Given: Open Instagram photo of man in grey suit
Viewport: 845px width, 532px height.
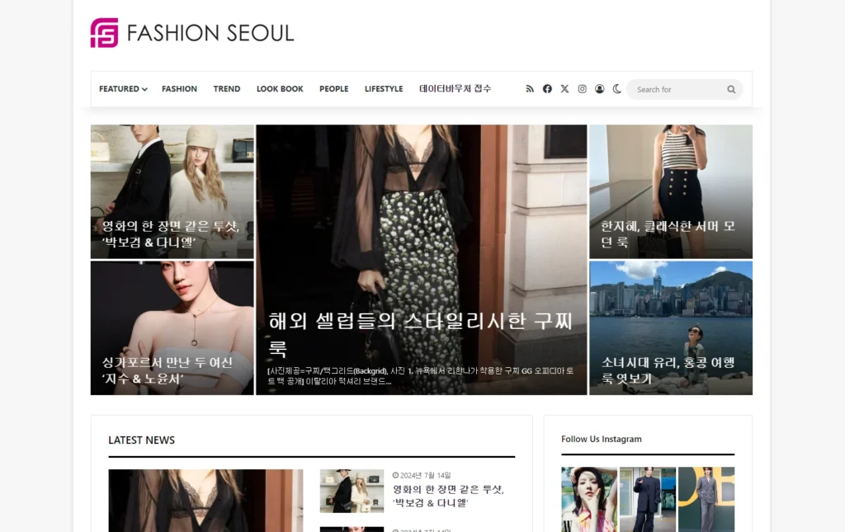Looking at the screenshot, I should (x=706, y=500).
